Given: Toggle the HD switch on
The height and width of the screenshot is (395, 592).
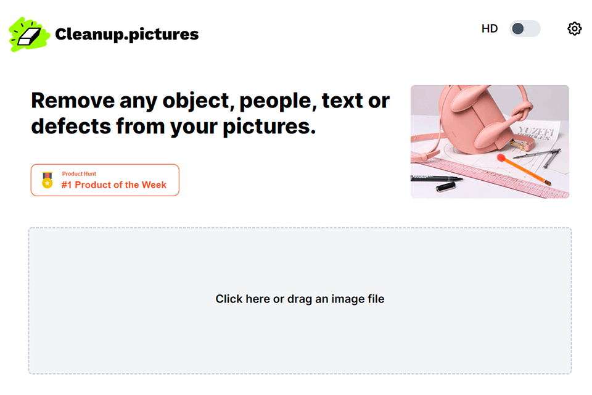Looking at the screenshot, I should point(524,29).
